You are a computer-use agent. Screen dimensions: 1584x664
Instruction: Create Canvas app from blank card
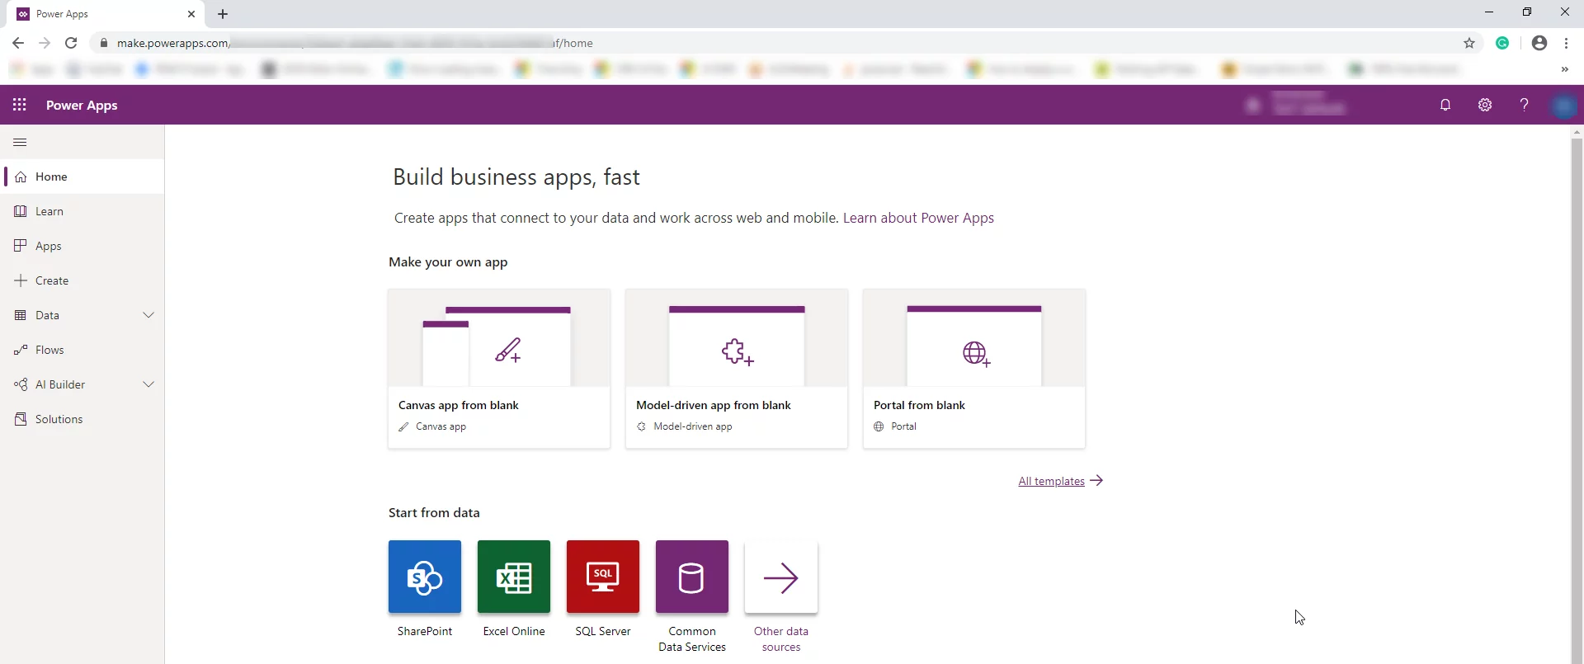coord(499,369)
